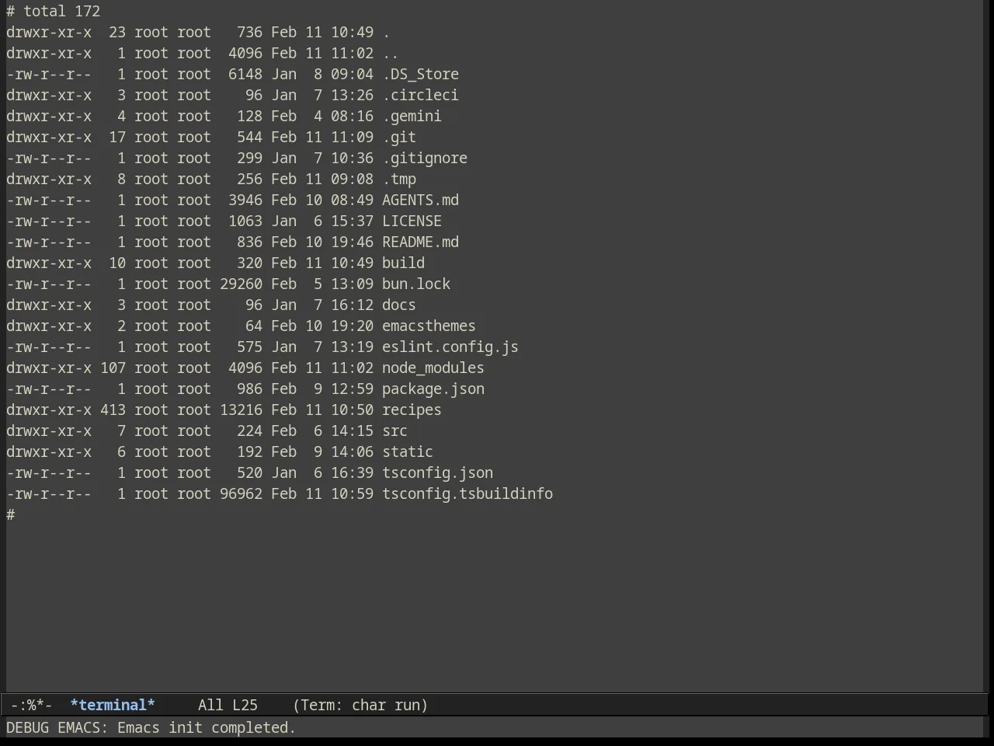Click the .DS_Store file name
This screenshot has height=746, width=994.
[420, 74]
